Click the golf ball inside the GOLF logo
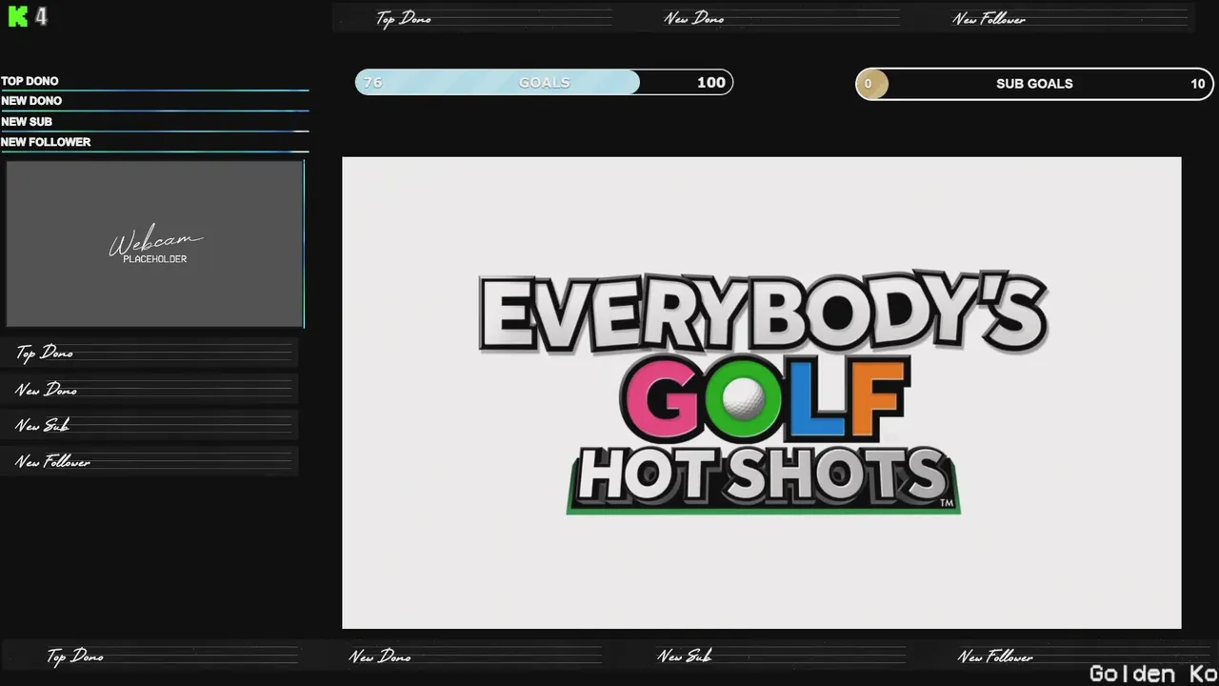Viewport: 1219px width, 686px height. [x=744, y=398]
